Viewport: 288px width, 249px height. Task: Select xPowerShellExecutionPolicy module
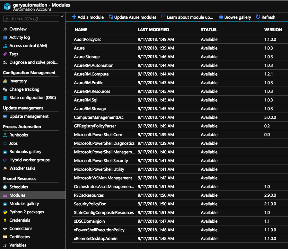click(180, 230)
